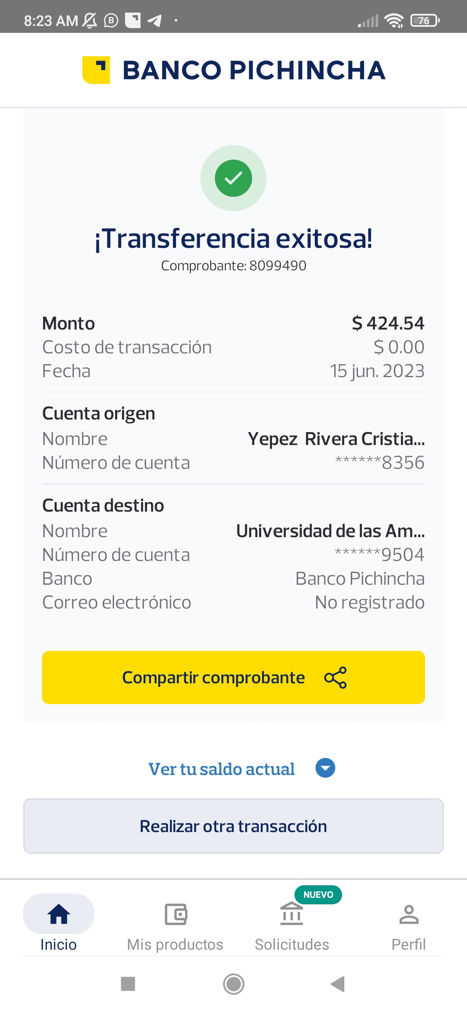Tap the NUEVO badge above Solicitudes

[x=318, y=894]
